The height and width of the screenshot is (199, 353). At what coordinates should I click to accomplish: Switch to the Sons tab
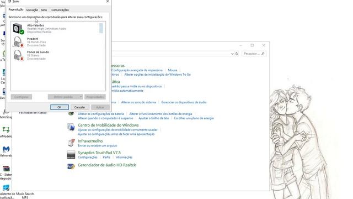(x=44, y=10)
